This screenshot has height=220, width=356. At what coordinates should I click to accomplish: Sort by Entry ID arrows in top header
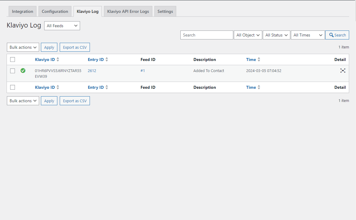(107, 59)
